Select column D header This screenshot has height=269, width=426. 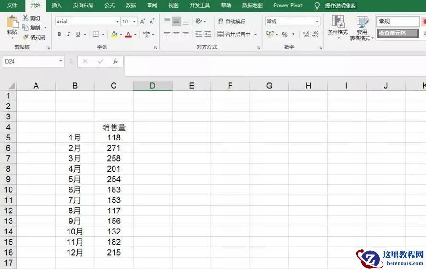152,86
